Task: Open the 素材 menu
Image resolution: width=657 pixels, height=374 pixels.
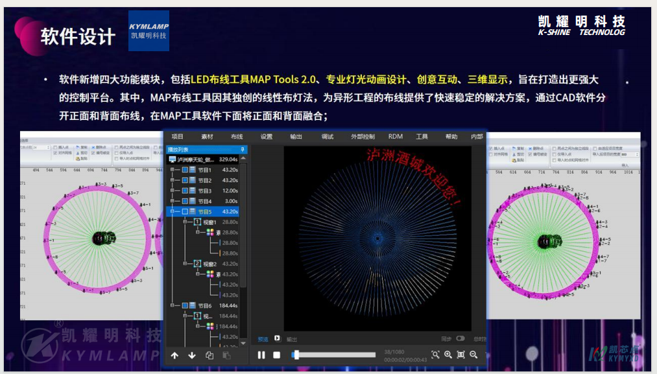Action: point(207,137)
